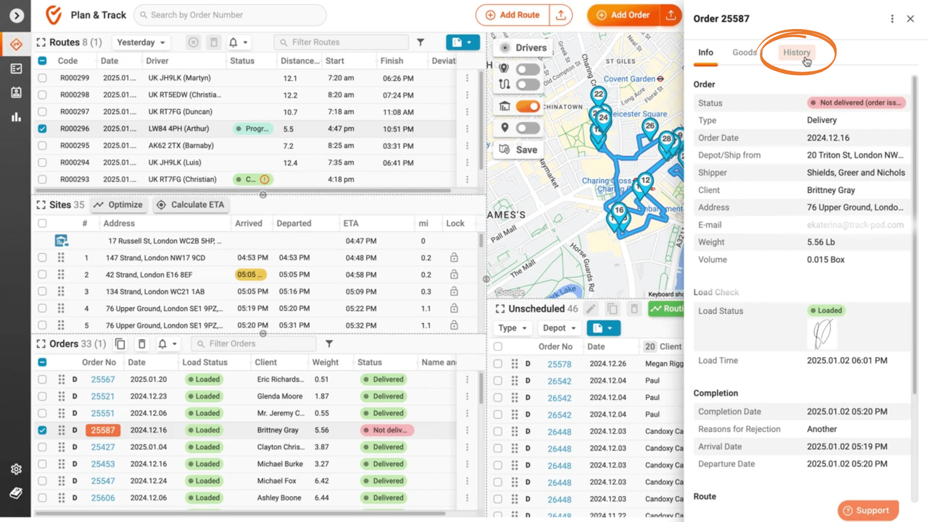The width and height of the screenshot is (928, 522).
Task: Open the Yesterday date range dropdown
Action: pos(140,42)
